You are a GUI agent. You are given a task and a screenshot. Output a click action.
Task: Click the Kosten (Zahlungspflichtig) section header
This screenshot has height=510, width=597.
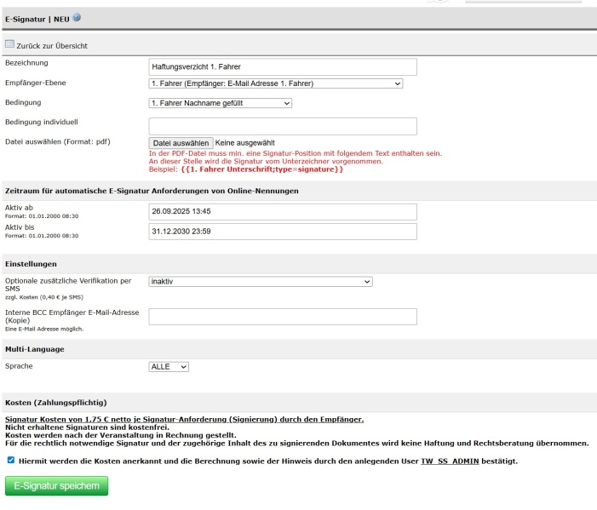tap(57, 401)
